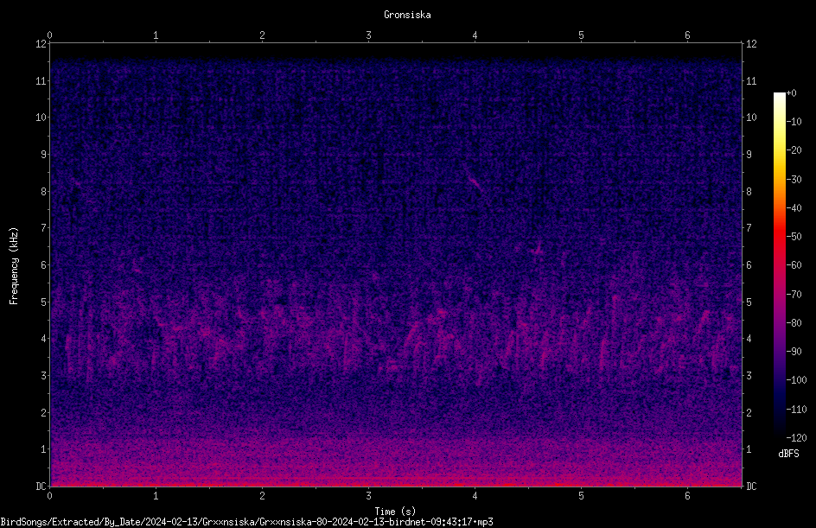Click the -50 mark on the dBFS colorbar
The image size is (816, 528).
coord(794,237)
